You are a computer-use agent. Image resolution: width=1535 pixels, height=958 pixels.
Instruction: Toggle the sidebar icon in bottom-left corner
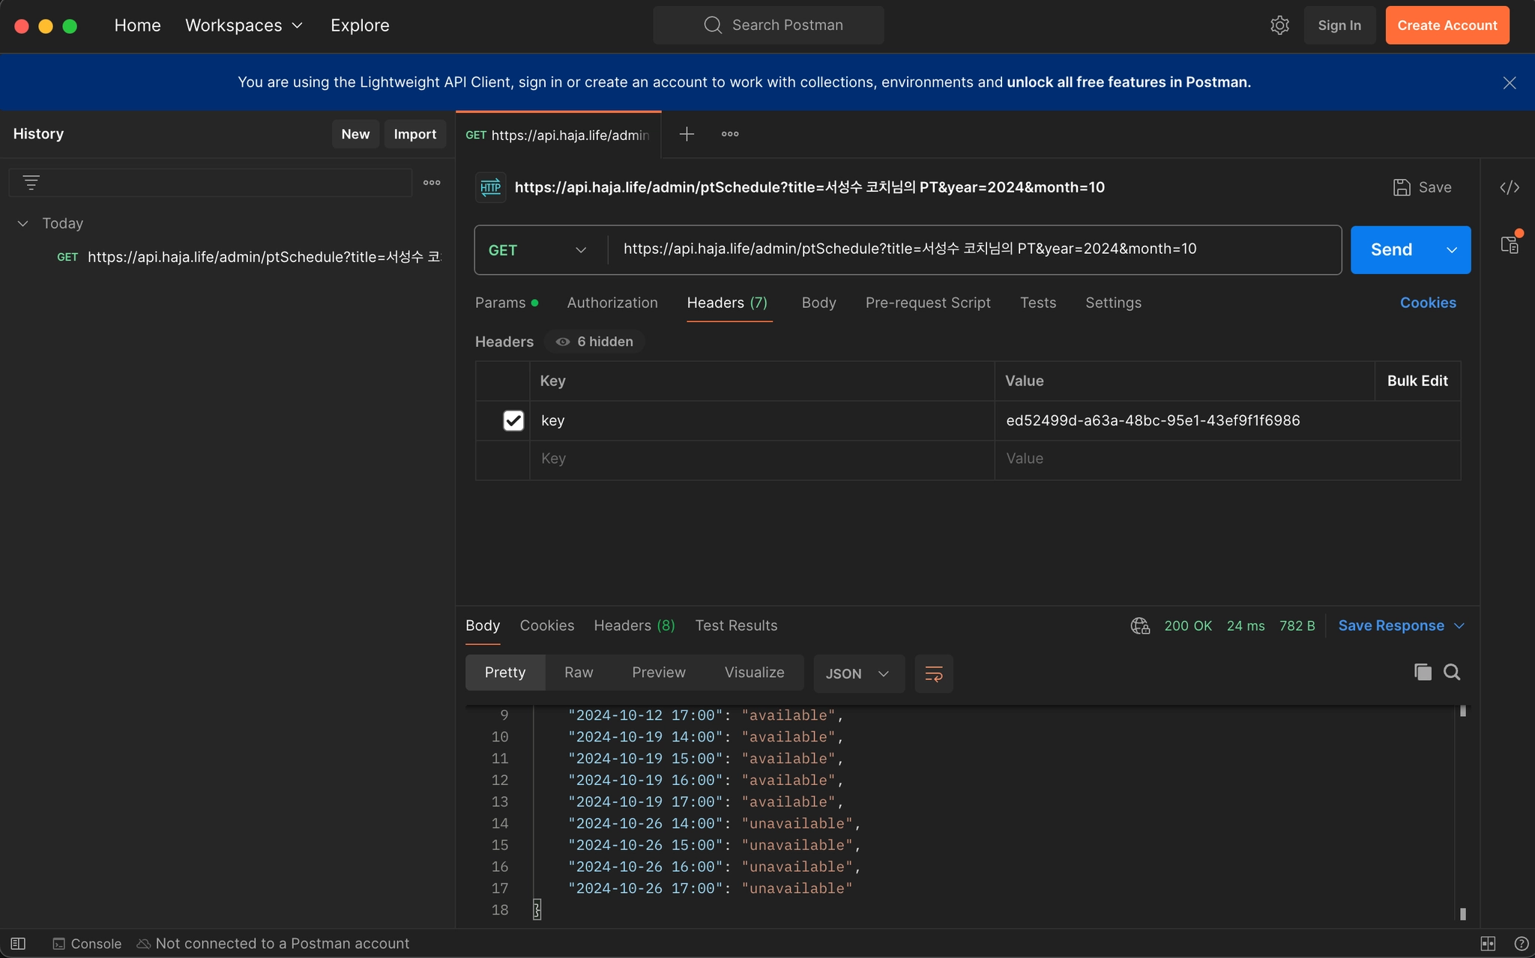18,944
